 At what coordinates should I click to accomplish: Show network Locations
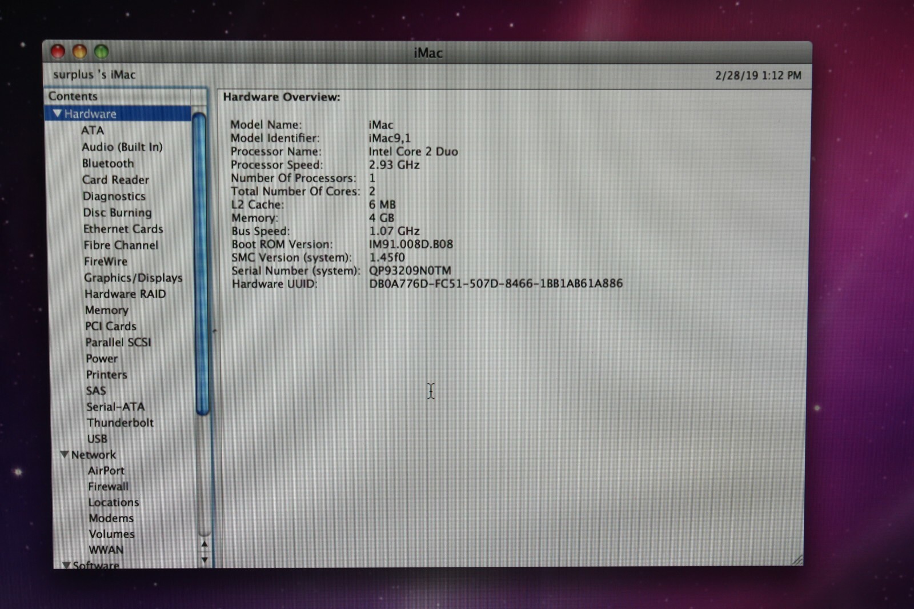coord(114,502)
